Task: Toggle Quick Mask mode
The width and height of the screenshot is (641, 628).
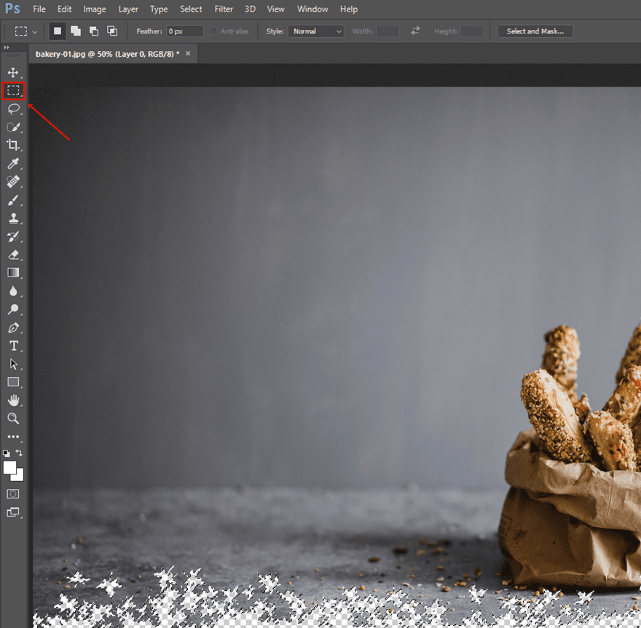Action: [13, 493]
